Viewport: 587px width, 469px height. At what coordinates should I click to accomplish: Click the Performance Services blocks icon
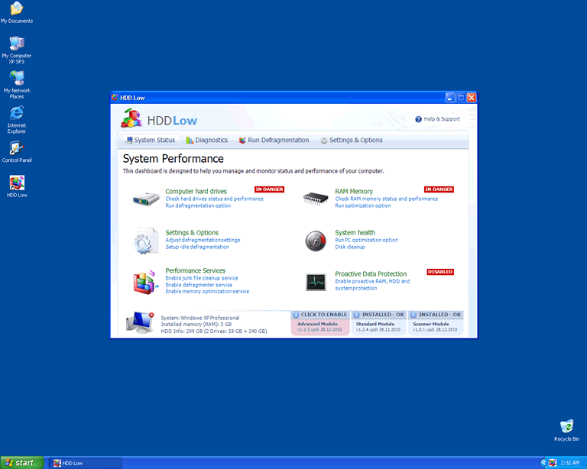(x=144, y=282)
